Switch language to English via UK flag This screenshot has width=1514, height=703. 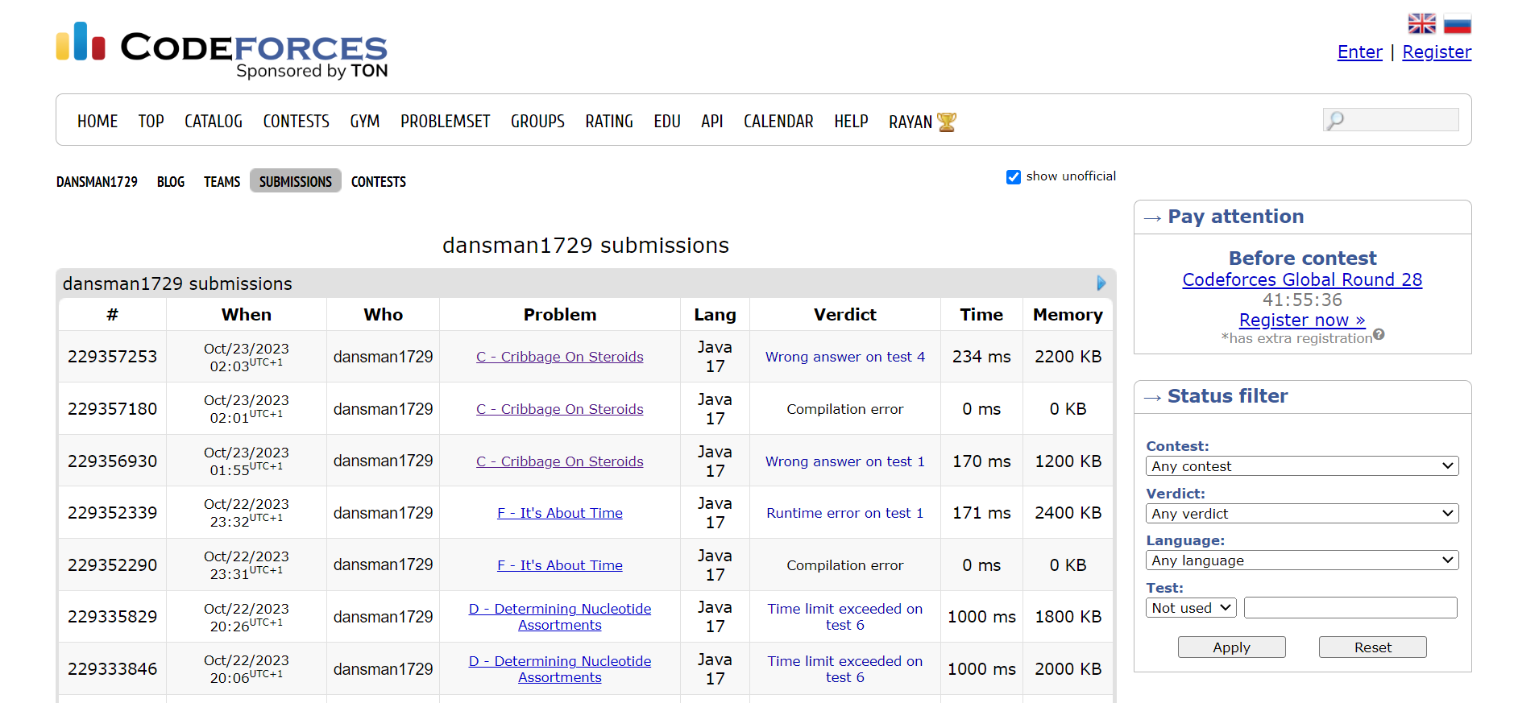pos(1421,24)
